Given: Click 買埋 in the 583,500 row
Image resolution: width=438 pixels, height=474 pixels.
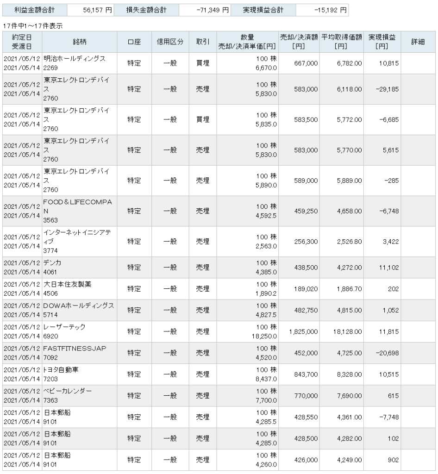Looking at the screenshot, I should tap(202, 120).
